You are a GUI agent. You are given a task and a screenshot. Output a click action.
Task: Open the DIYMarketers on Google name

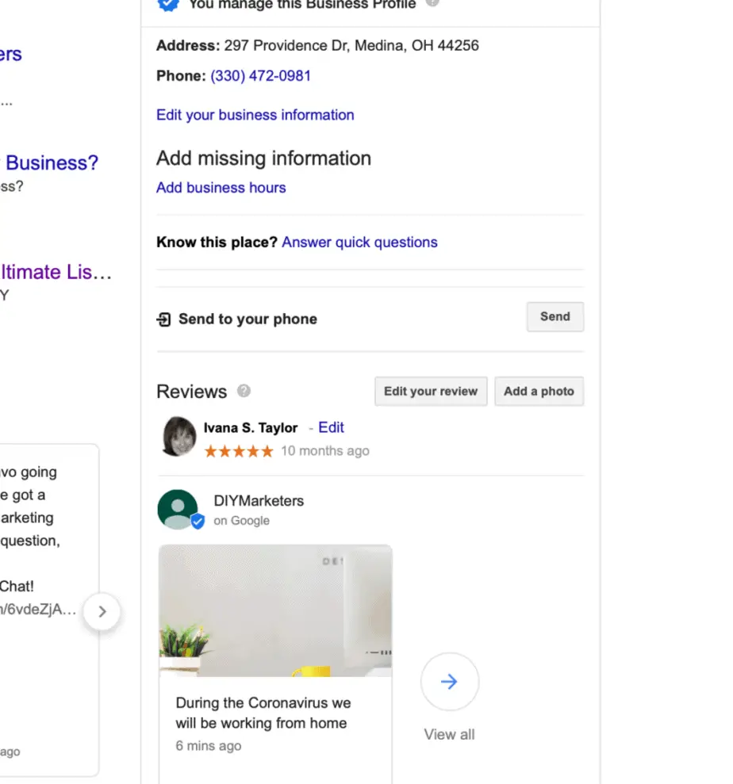click(259, 501)
